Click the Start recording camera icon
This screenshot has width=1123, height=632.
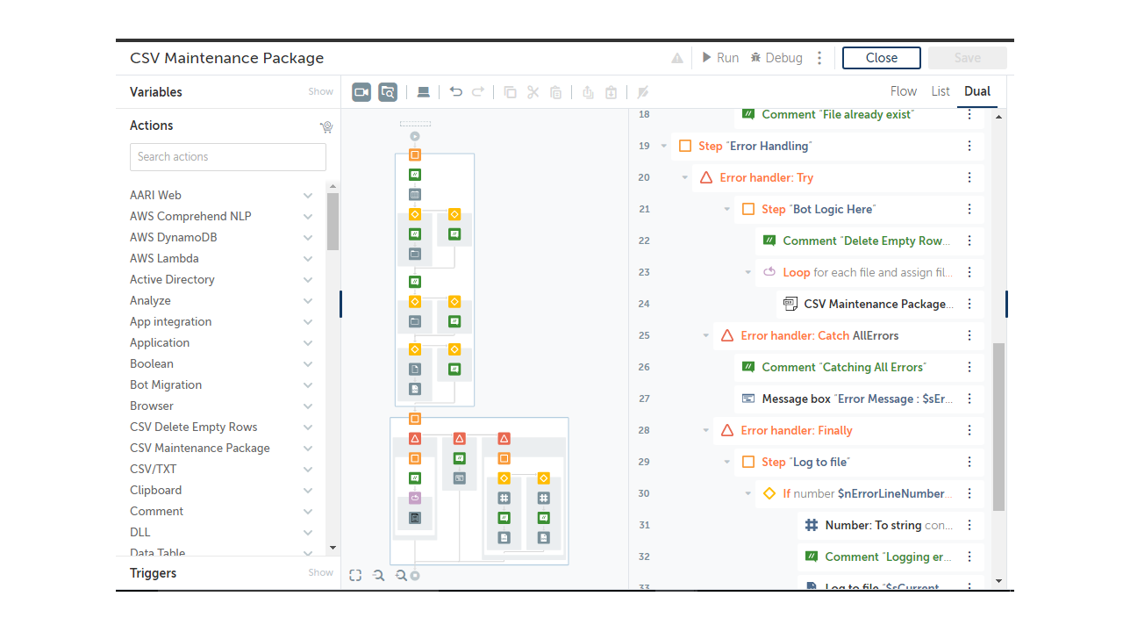coord(361,92)
